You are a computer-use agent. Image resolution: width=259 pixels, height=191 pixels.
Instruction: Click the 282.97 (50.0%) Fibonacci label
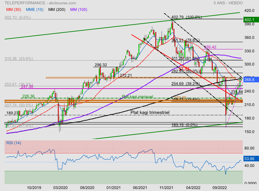click(185, 71)
